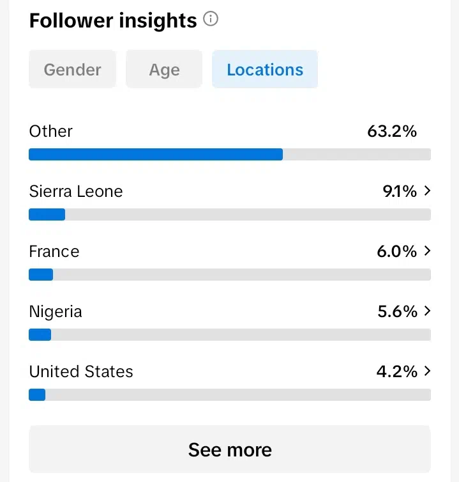Click the Nigeria progress bar
This screenshot has height=482, width=459.
click(x=230, y=334)
